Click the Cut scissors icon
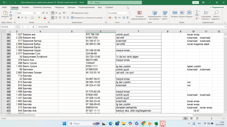Screen dimensions: 227x127 point(11,12)
